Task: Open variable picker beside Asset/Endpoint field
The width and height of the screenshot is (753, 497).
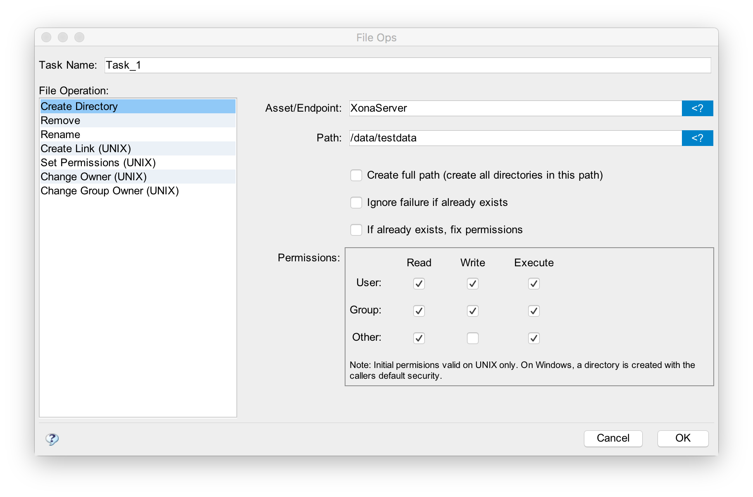Action: tap(697, 108)
